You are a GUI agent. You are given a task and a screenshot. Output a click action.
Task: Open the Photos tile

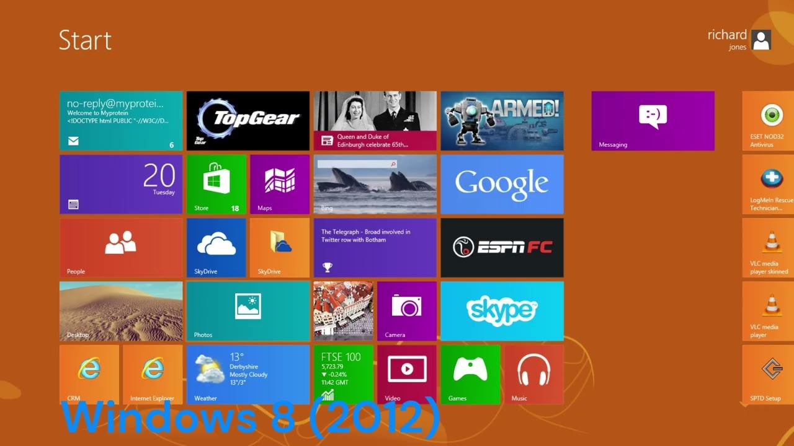pos(248,312)
